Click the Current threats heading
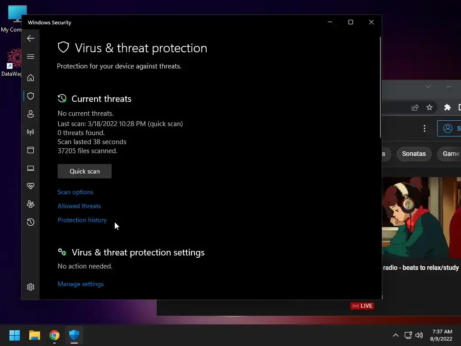 point(101,99)
